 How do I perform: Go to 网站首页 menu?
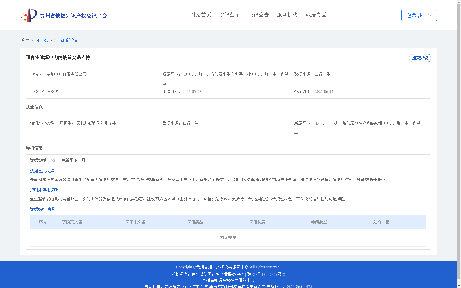(201, 15)
